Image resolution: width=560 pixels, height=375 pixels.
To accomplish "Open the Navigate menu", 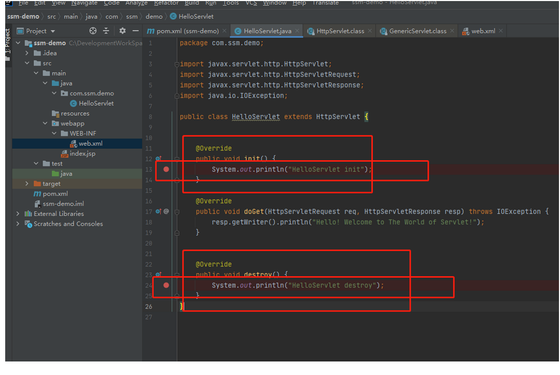I will 84,3.
